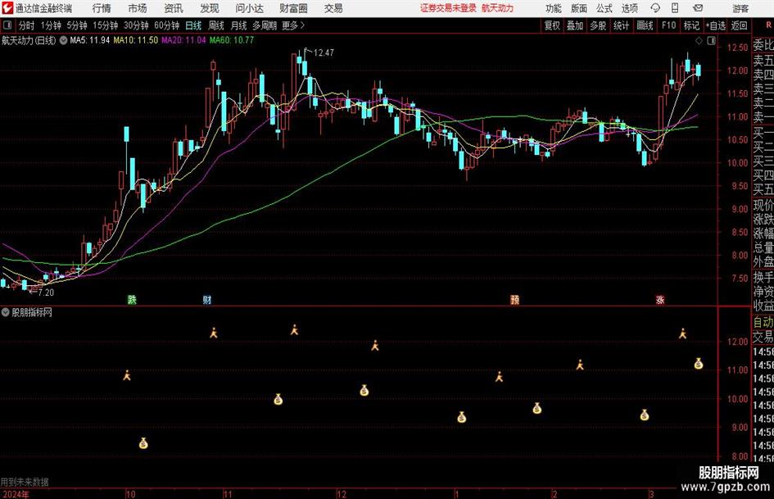Toggle the side panel icon at chart top-right
Viewport: 774px width, 499px height.
(711, 41)
